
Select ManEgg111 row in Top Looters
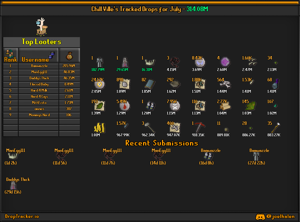[x=42, y=72]
